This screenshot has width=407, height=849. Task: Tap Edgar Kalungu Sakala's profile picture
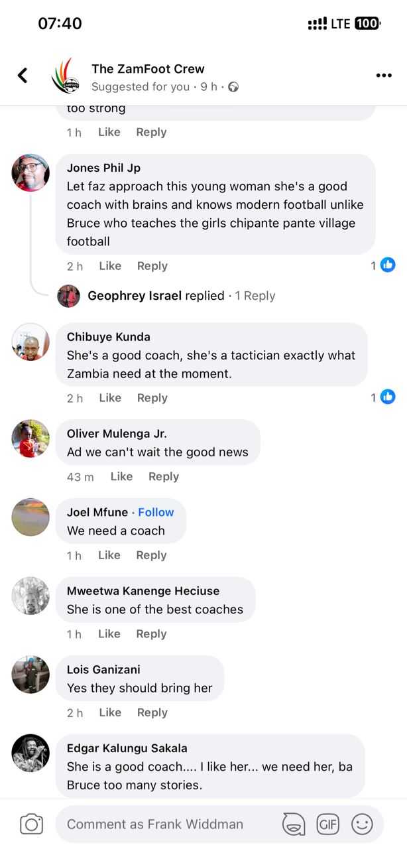pyautogui.click(x=30, y=753)
